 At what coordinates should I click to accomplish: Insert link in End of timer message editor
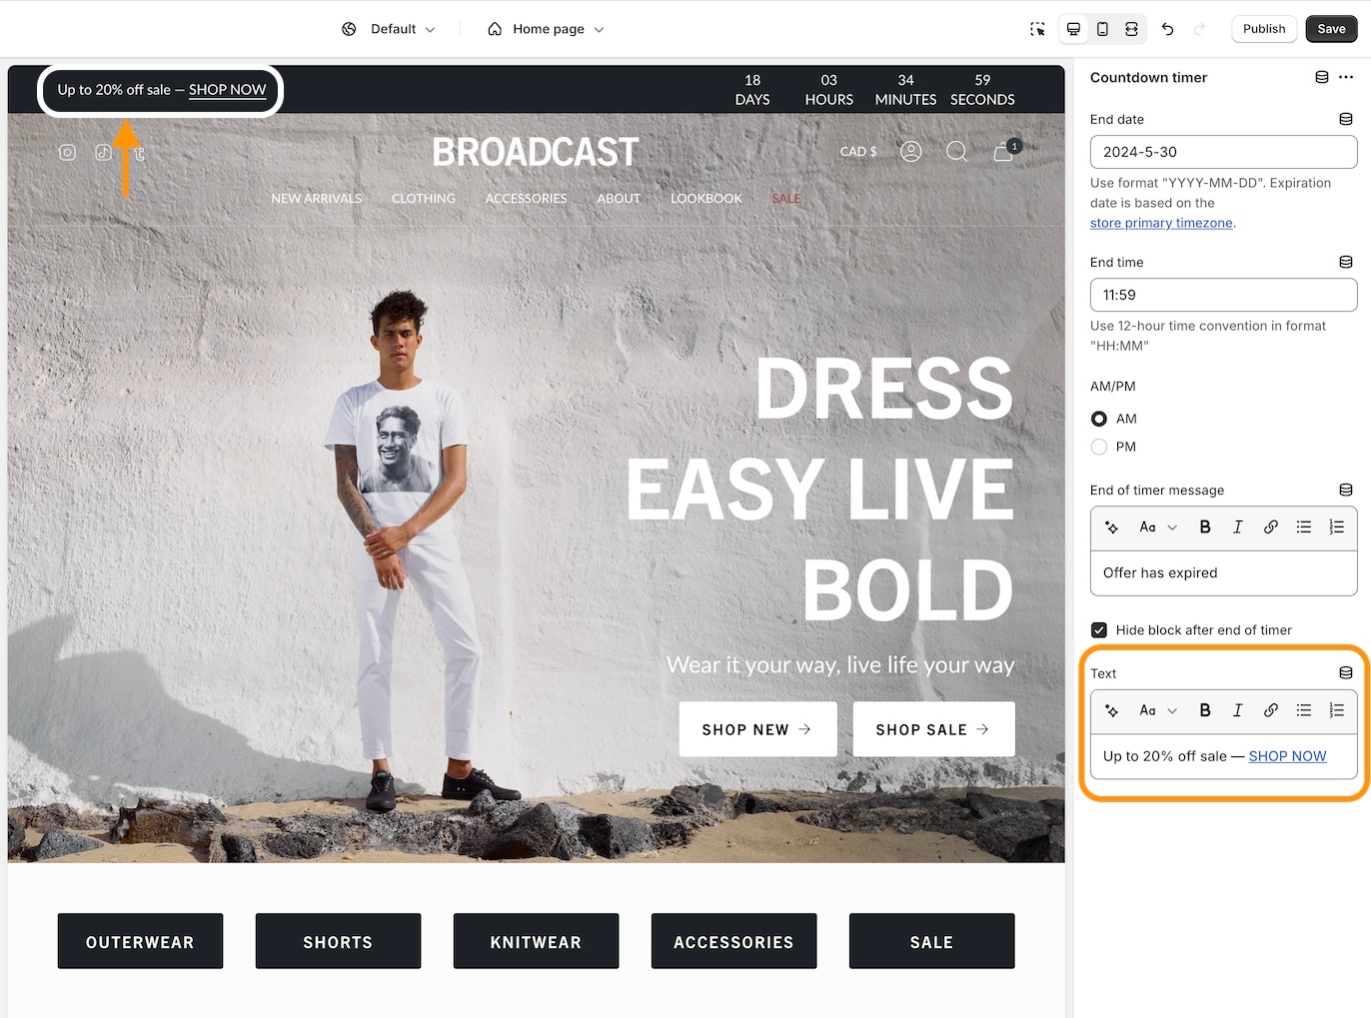pyautogui.click(x=1270, y=526)
